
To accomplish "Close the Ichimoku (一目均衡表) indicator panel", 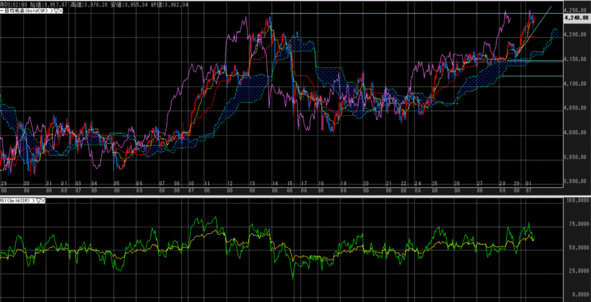I will 61,12.
